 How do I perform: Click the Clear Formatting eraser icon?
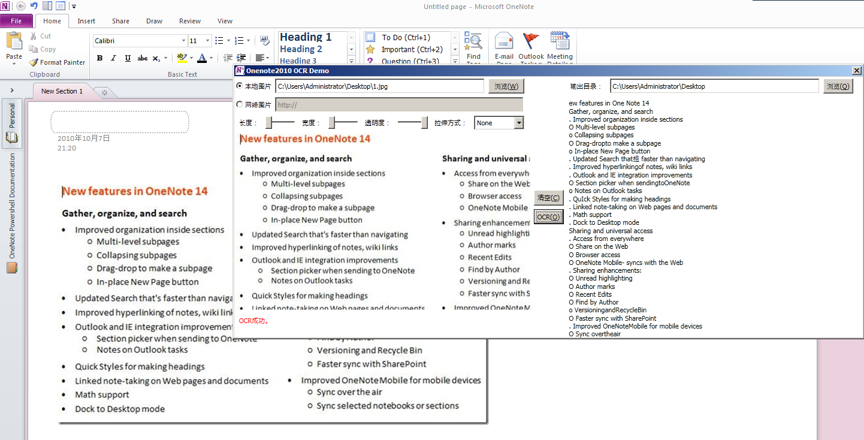[264, 41]
